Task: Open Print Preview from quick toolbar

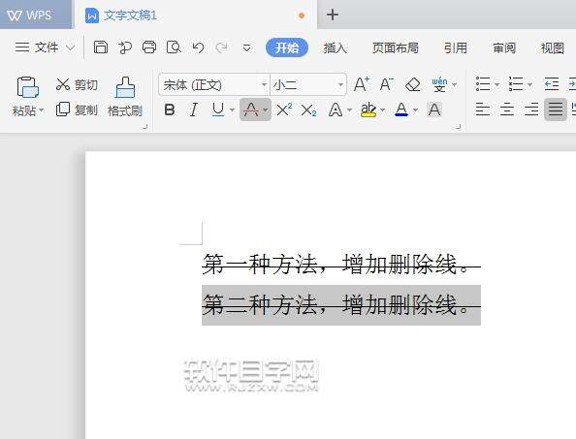Action: point(174,47)
